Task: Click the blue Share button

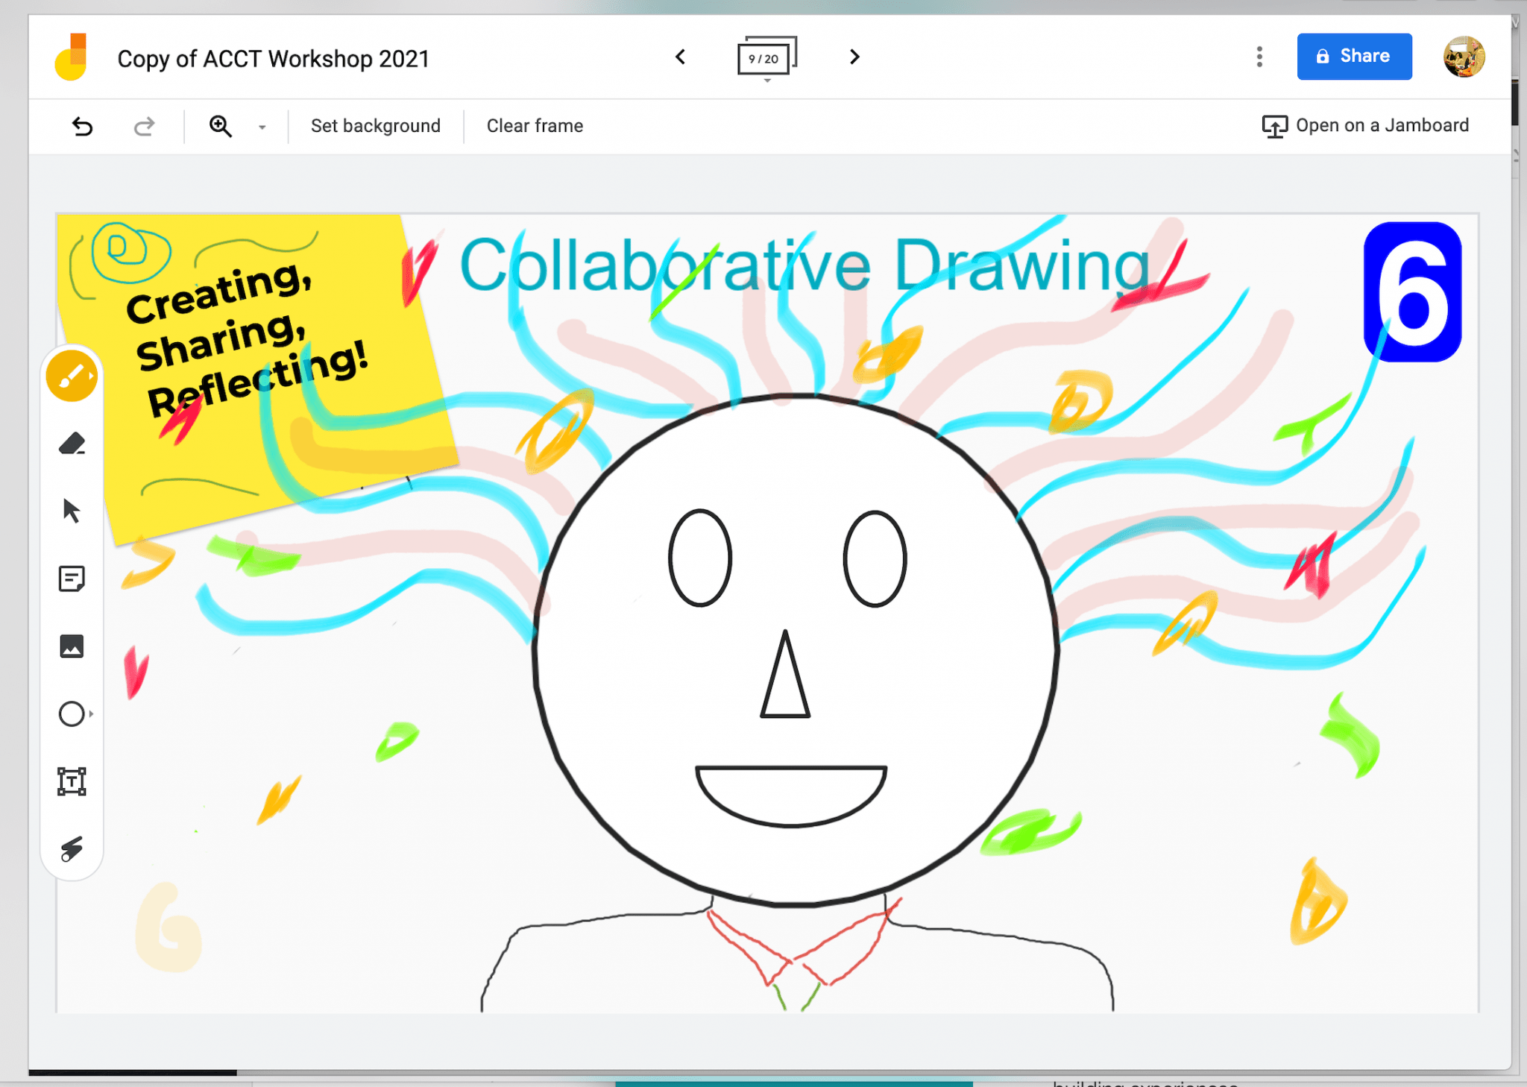Action: (1354, 57)
